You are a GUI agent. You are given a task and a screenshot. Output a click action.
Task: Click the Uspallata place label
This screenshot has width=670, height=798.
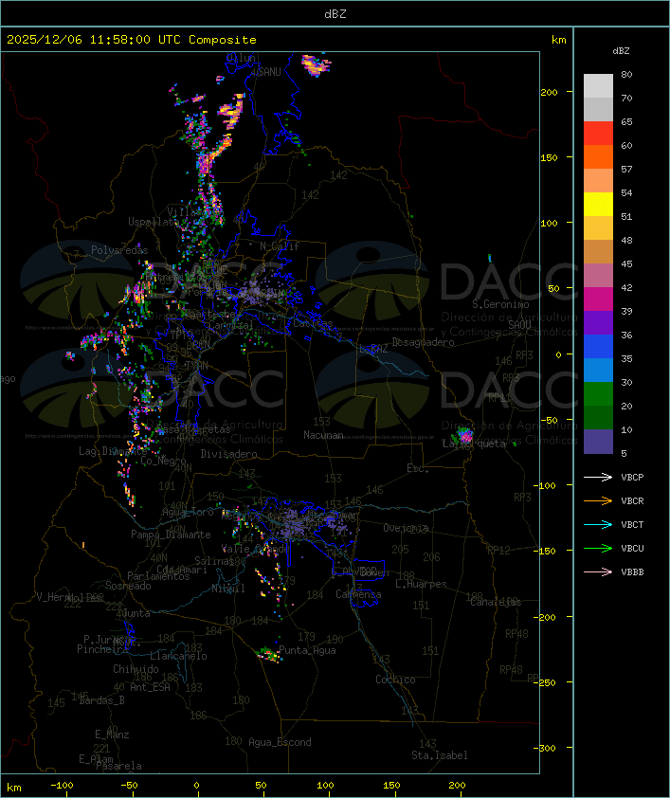[154, 222]
